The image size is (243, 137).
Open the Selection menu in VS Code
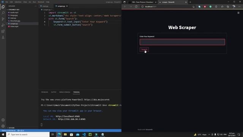click(x=18, y=2)
